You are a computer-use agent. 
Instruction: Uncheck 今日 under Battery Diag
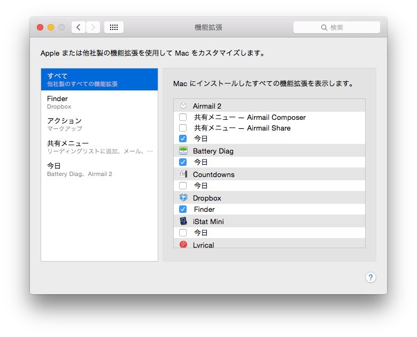[183, 162]
